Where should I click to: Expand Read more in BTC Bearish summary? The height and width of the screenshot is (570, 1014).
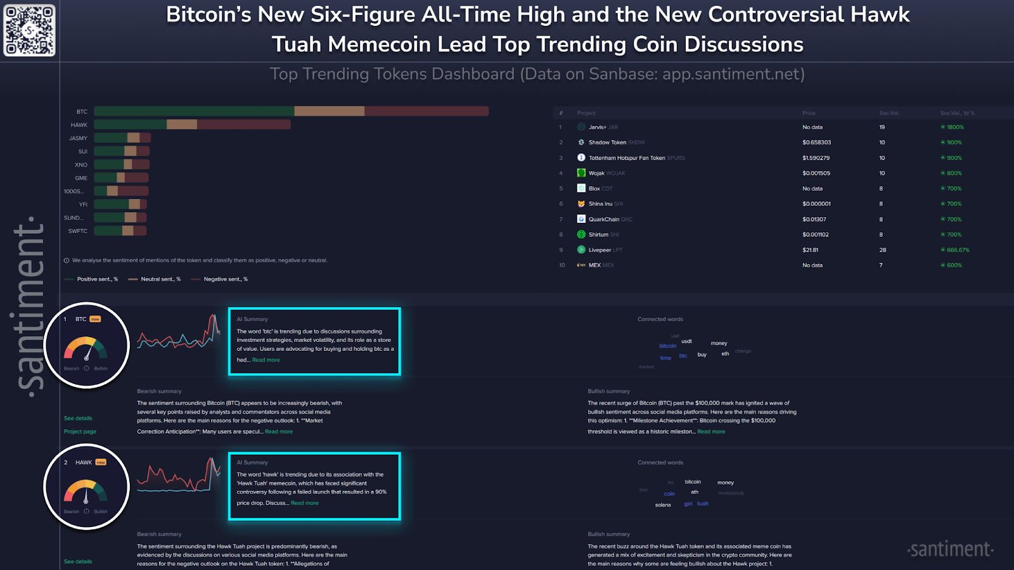[279, 431]
